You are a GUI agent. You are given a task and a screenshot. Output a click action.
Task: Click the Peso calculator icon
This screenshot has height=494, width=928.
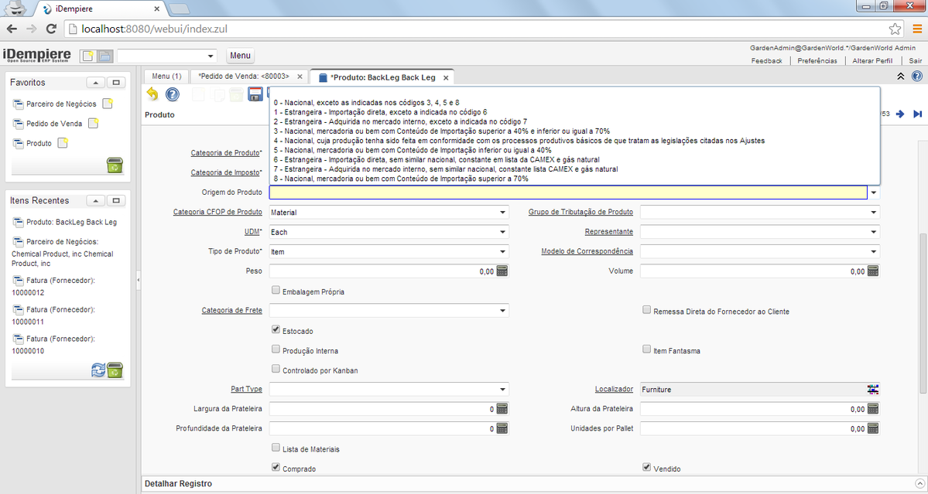(502, 271)
